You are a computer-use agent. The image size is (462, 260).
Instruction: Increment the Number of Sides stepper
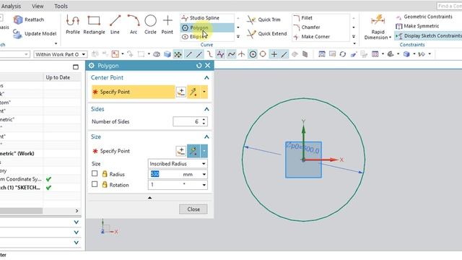pos(204,119)
